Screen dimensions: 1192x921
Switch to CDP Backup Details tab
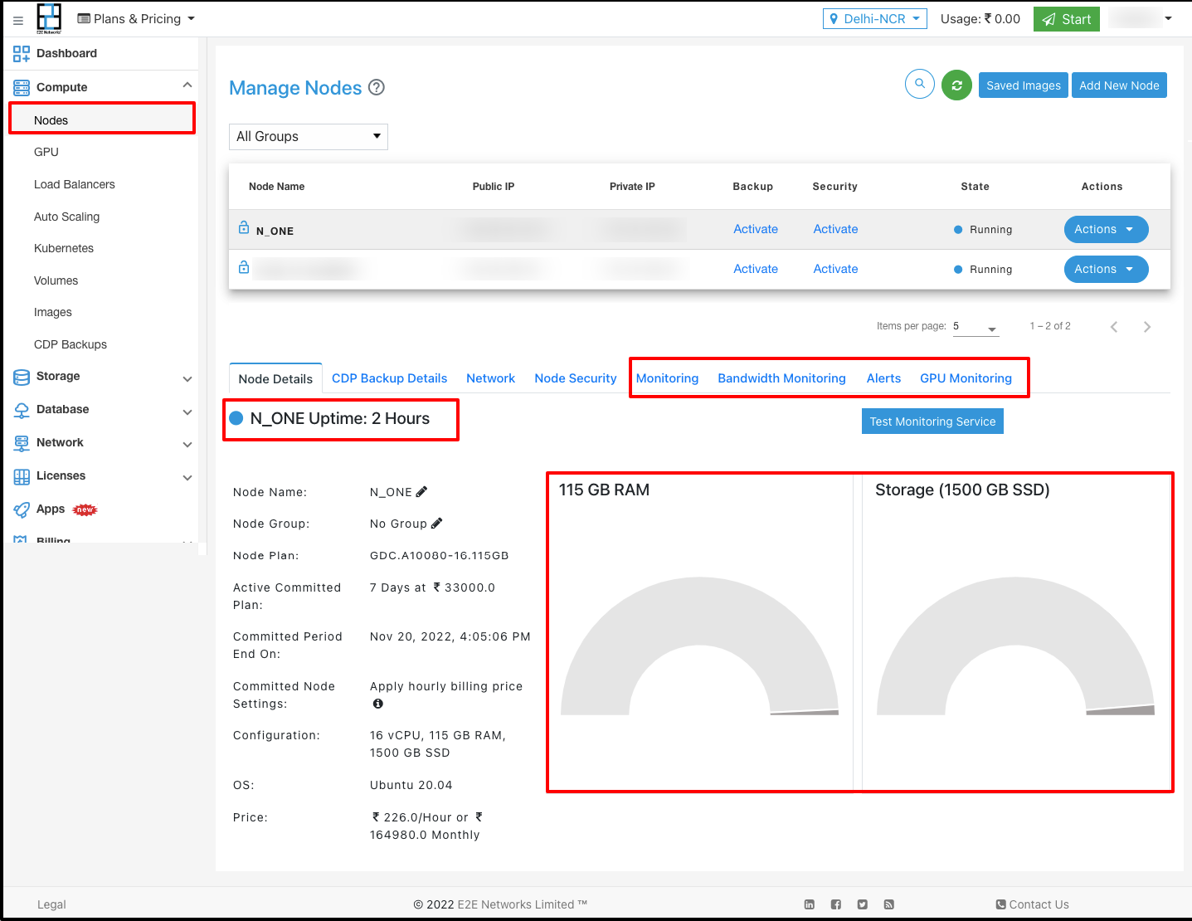pos(389,378)
